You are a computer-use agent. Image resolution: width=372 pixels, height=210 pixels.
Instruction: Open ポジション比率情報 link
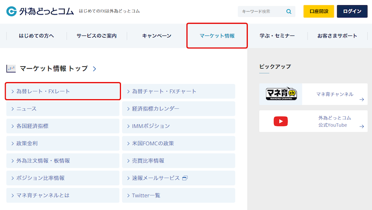click(63, 178)
